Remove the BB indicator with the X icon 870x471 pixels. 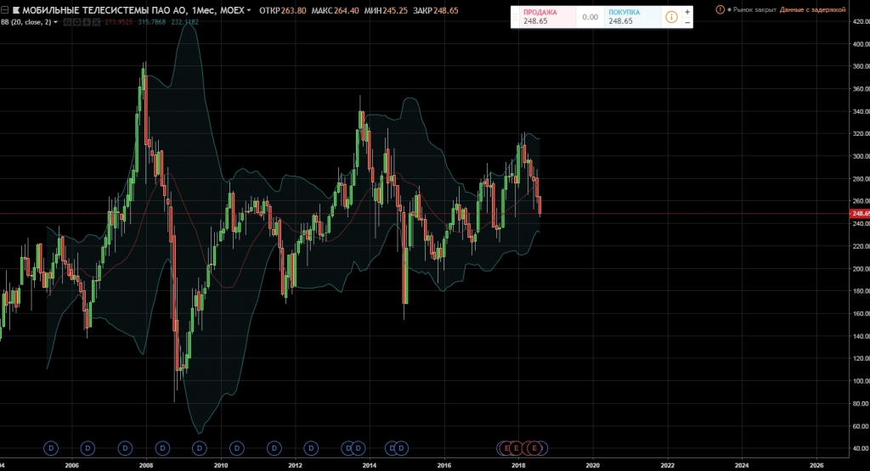coord(96,22)
